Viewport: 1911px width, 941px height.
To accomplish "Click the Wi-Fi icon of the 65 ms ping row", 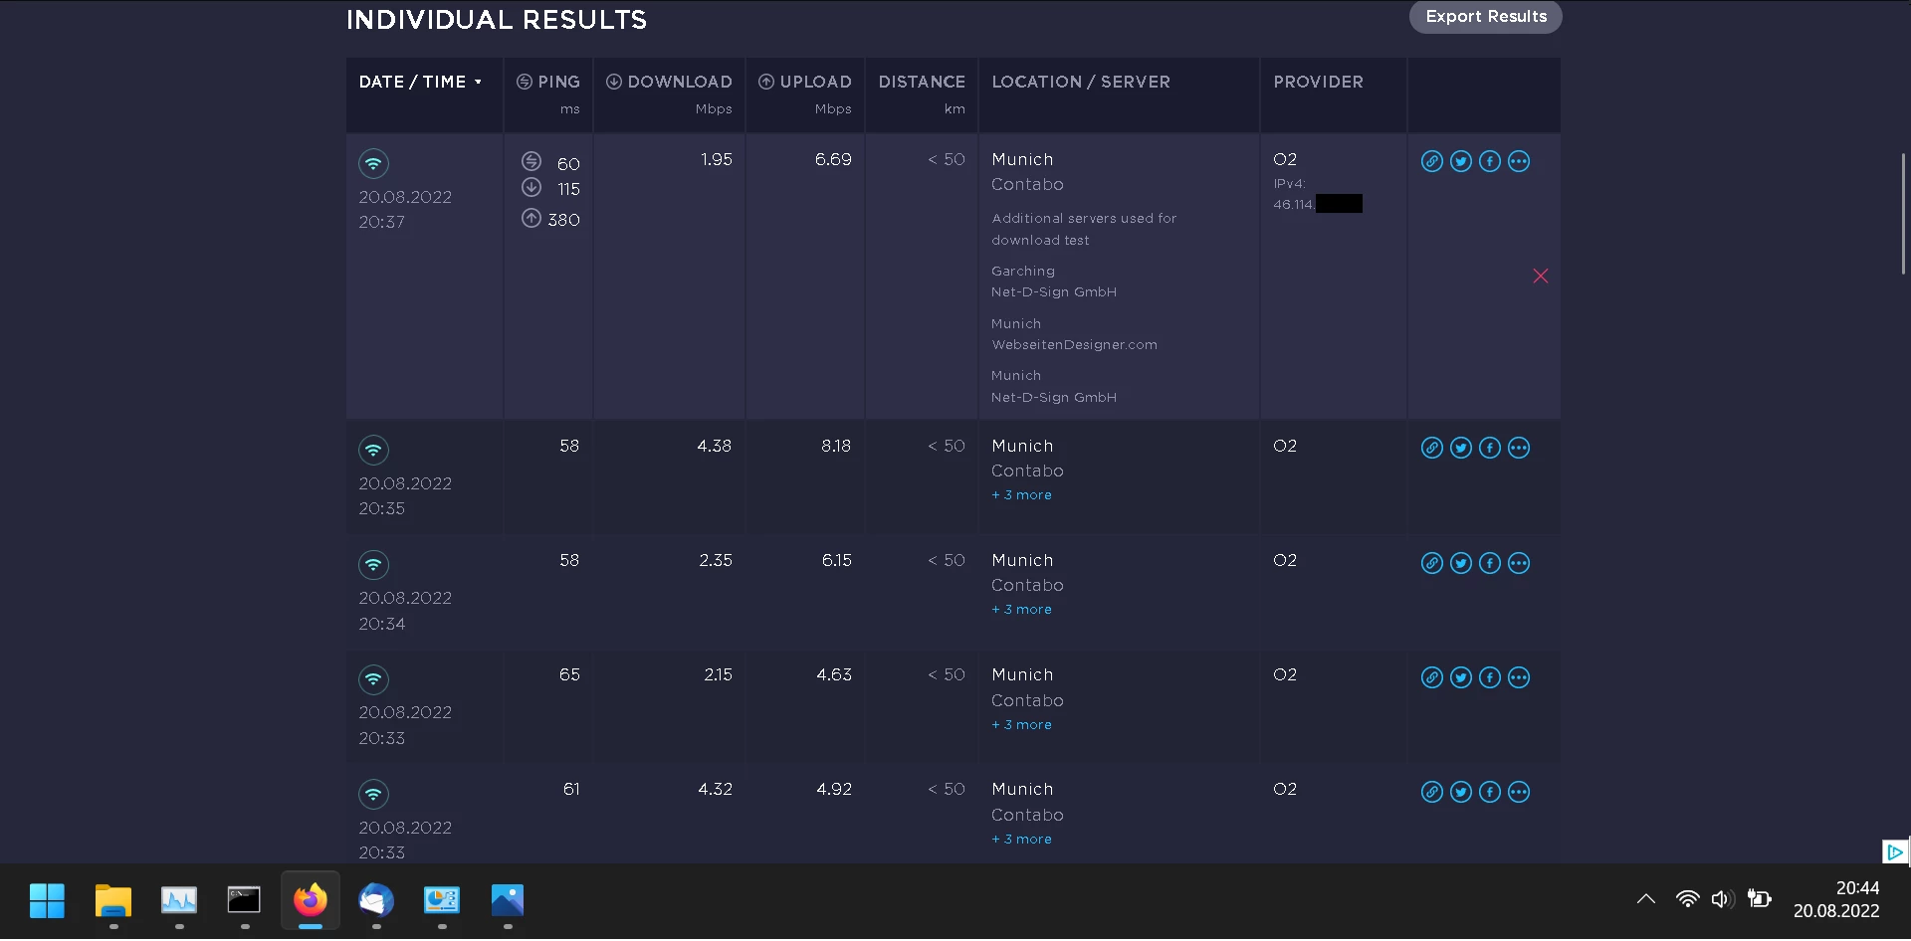I will 373,680.
